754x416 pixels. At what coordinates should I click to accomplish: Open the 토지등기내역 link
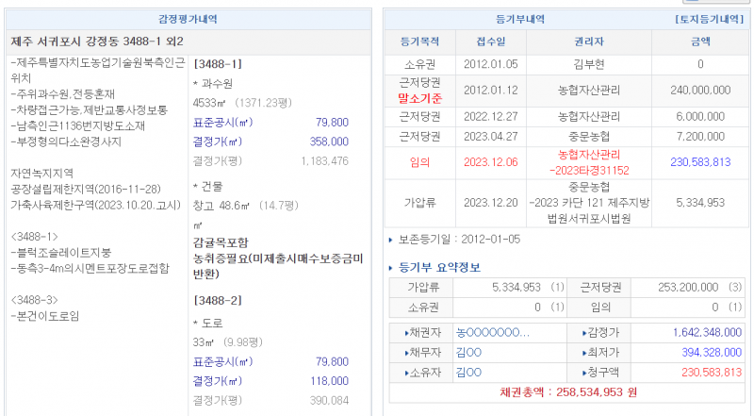[710, 19]
